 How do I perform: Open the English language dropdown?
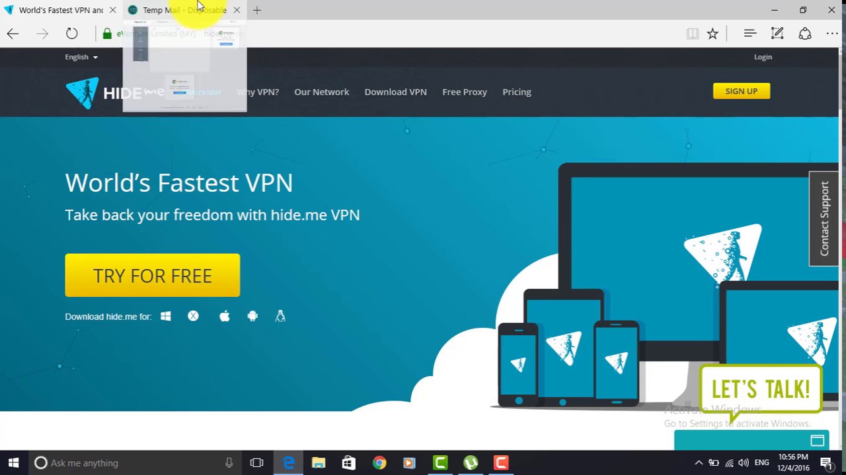point(81,57)
